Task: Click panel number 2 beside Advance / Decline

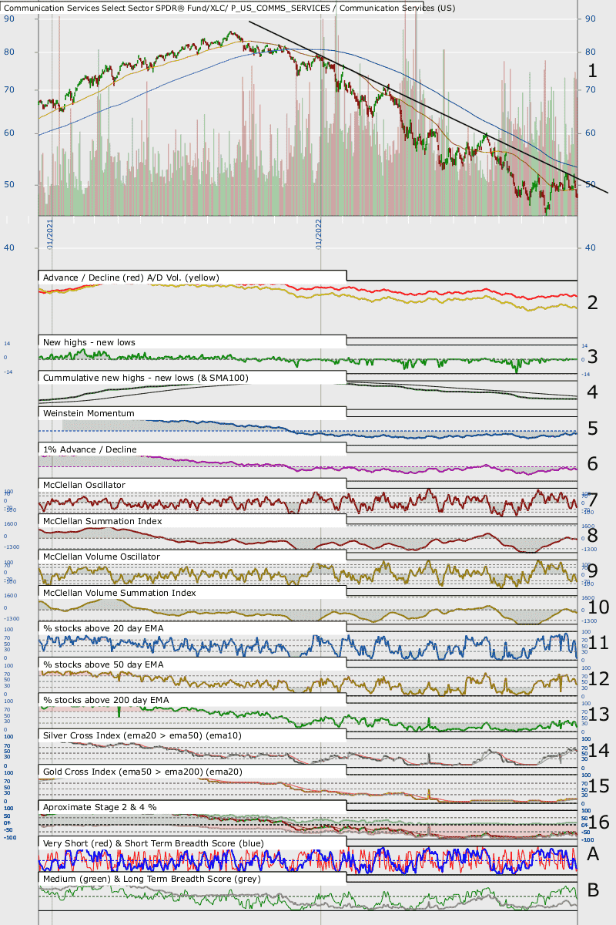Action: click(x=593, y=302)
